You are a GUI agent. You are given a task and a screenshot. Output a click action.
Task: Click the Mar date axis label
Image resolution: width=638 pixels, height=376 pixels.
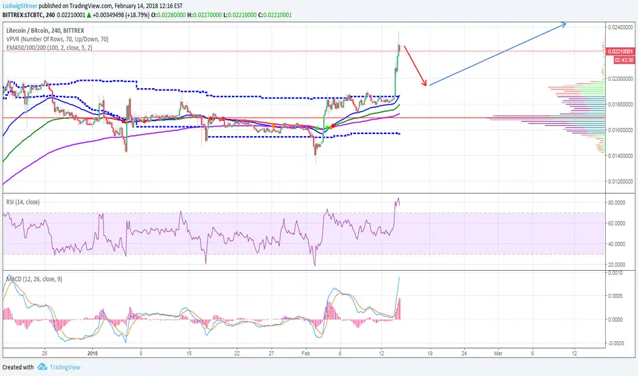click(498, 353)
